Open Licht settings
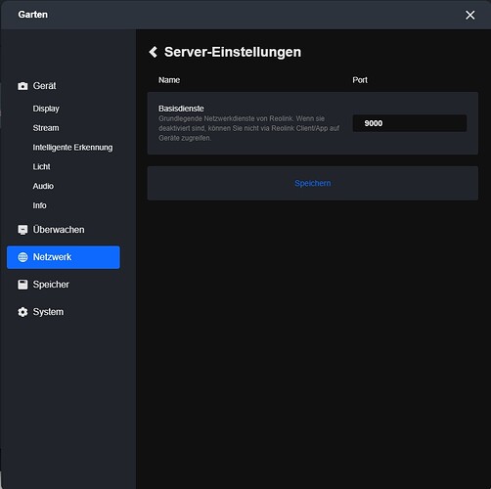Viewport: 491px width, 489px height. pyautogui.click(x=41, y=166)
